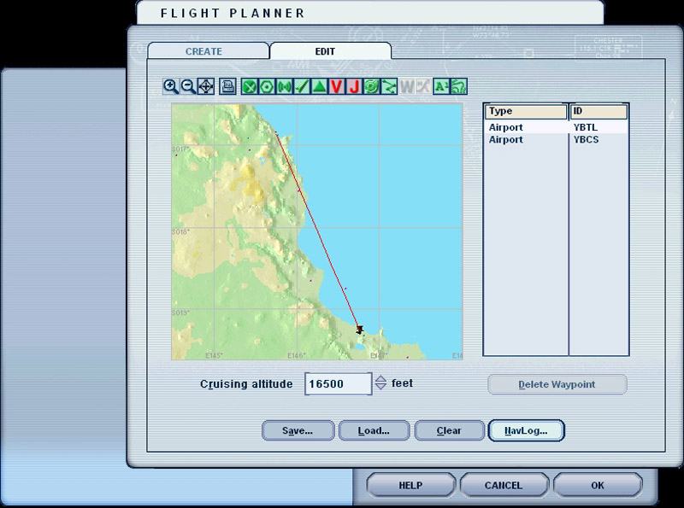Click the zoom out magnifier icon
Viewport: 684px width, 508px height.
[187, 85]
